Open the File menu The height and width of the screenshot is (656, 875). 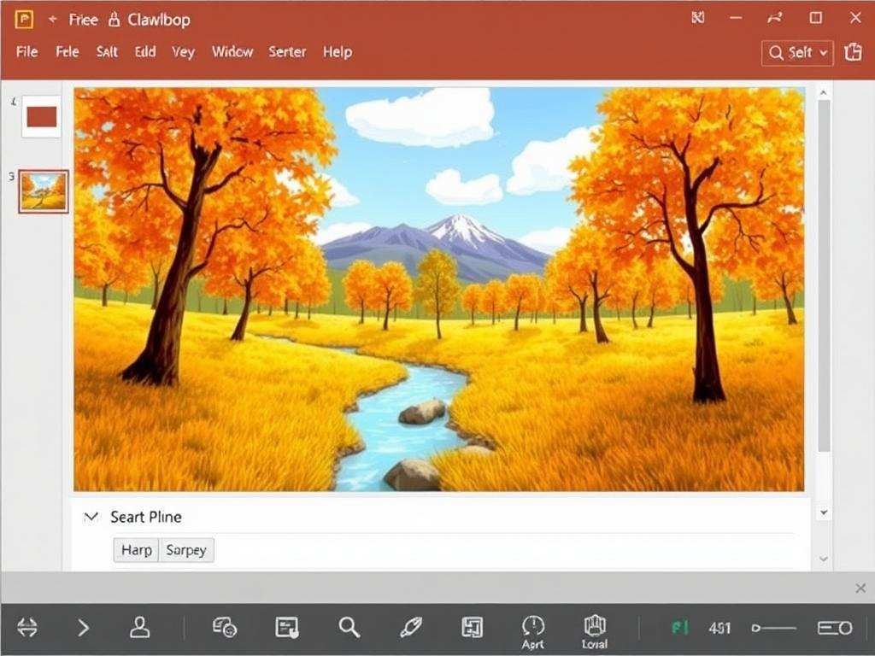[x=26, y=52]
